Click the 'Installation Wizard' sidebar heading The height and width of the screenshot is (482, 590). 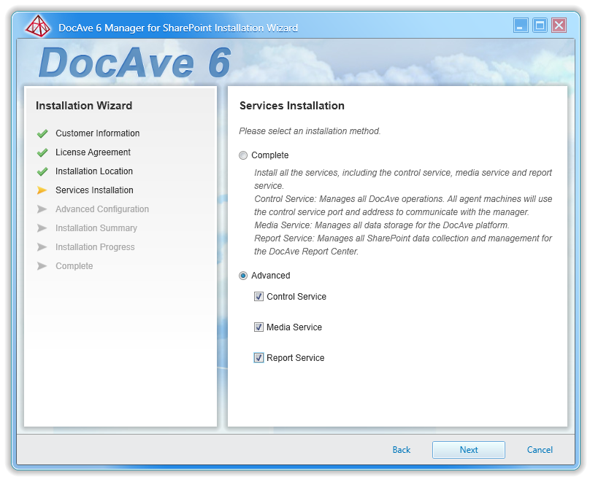click(x=84, y=106)
